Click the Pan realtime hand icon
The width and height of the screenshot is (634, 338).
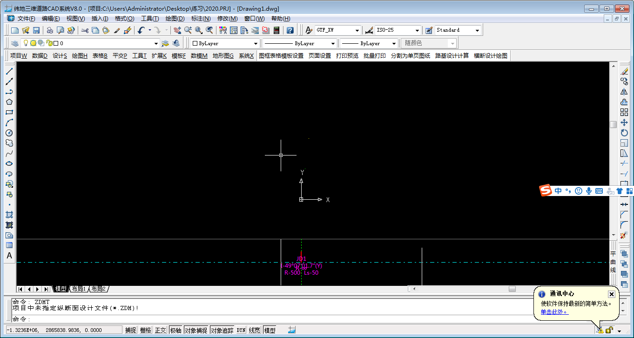pos(177,30)
